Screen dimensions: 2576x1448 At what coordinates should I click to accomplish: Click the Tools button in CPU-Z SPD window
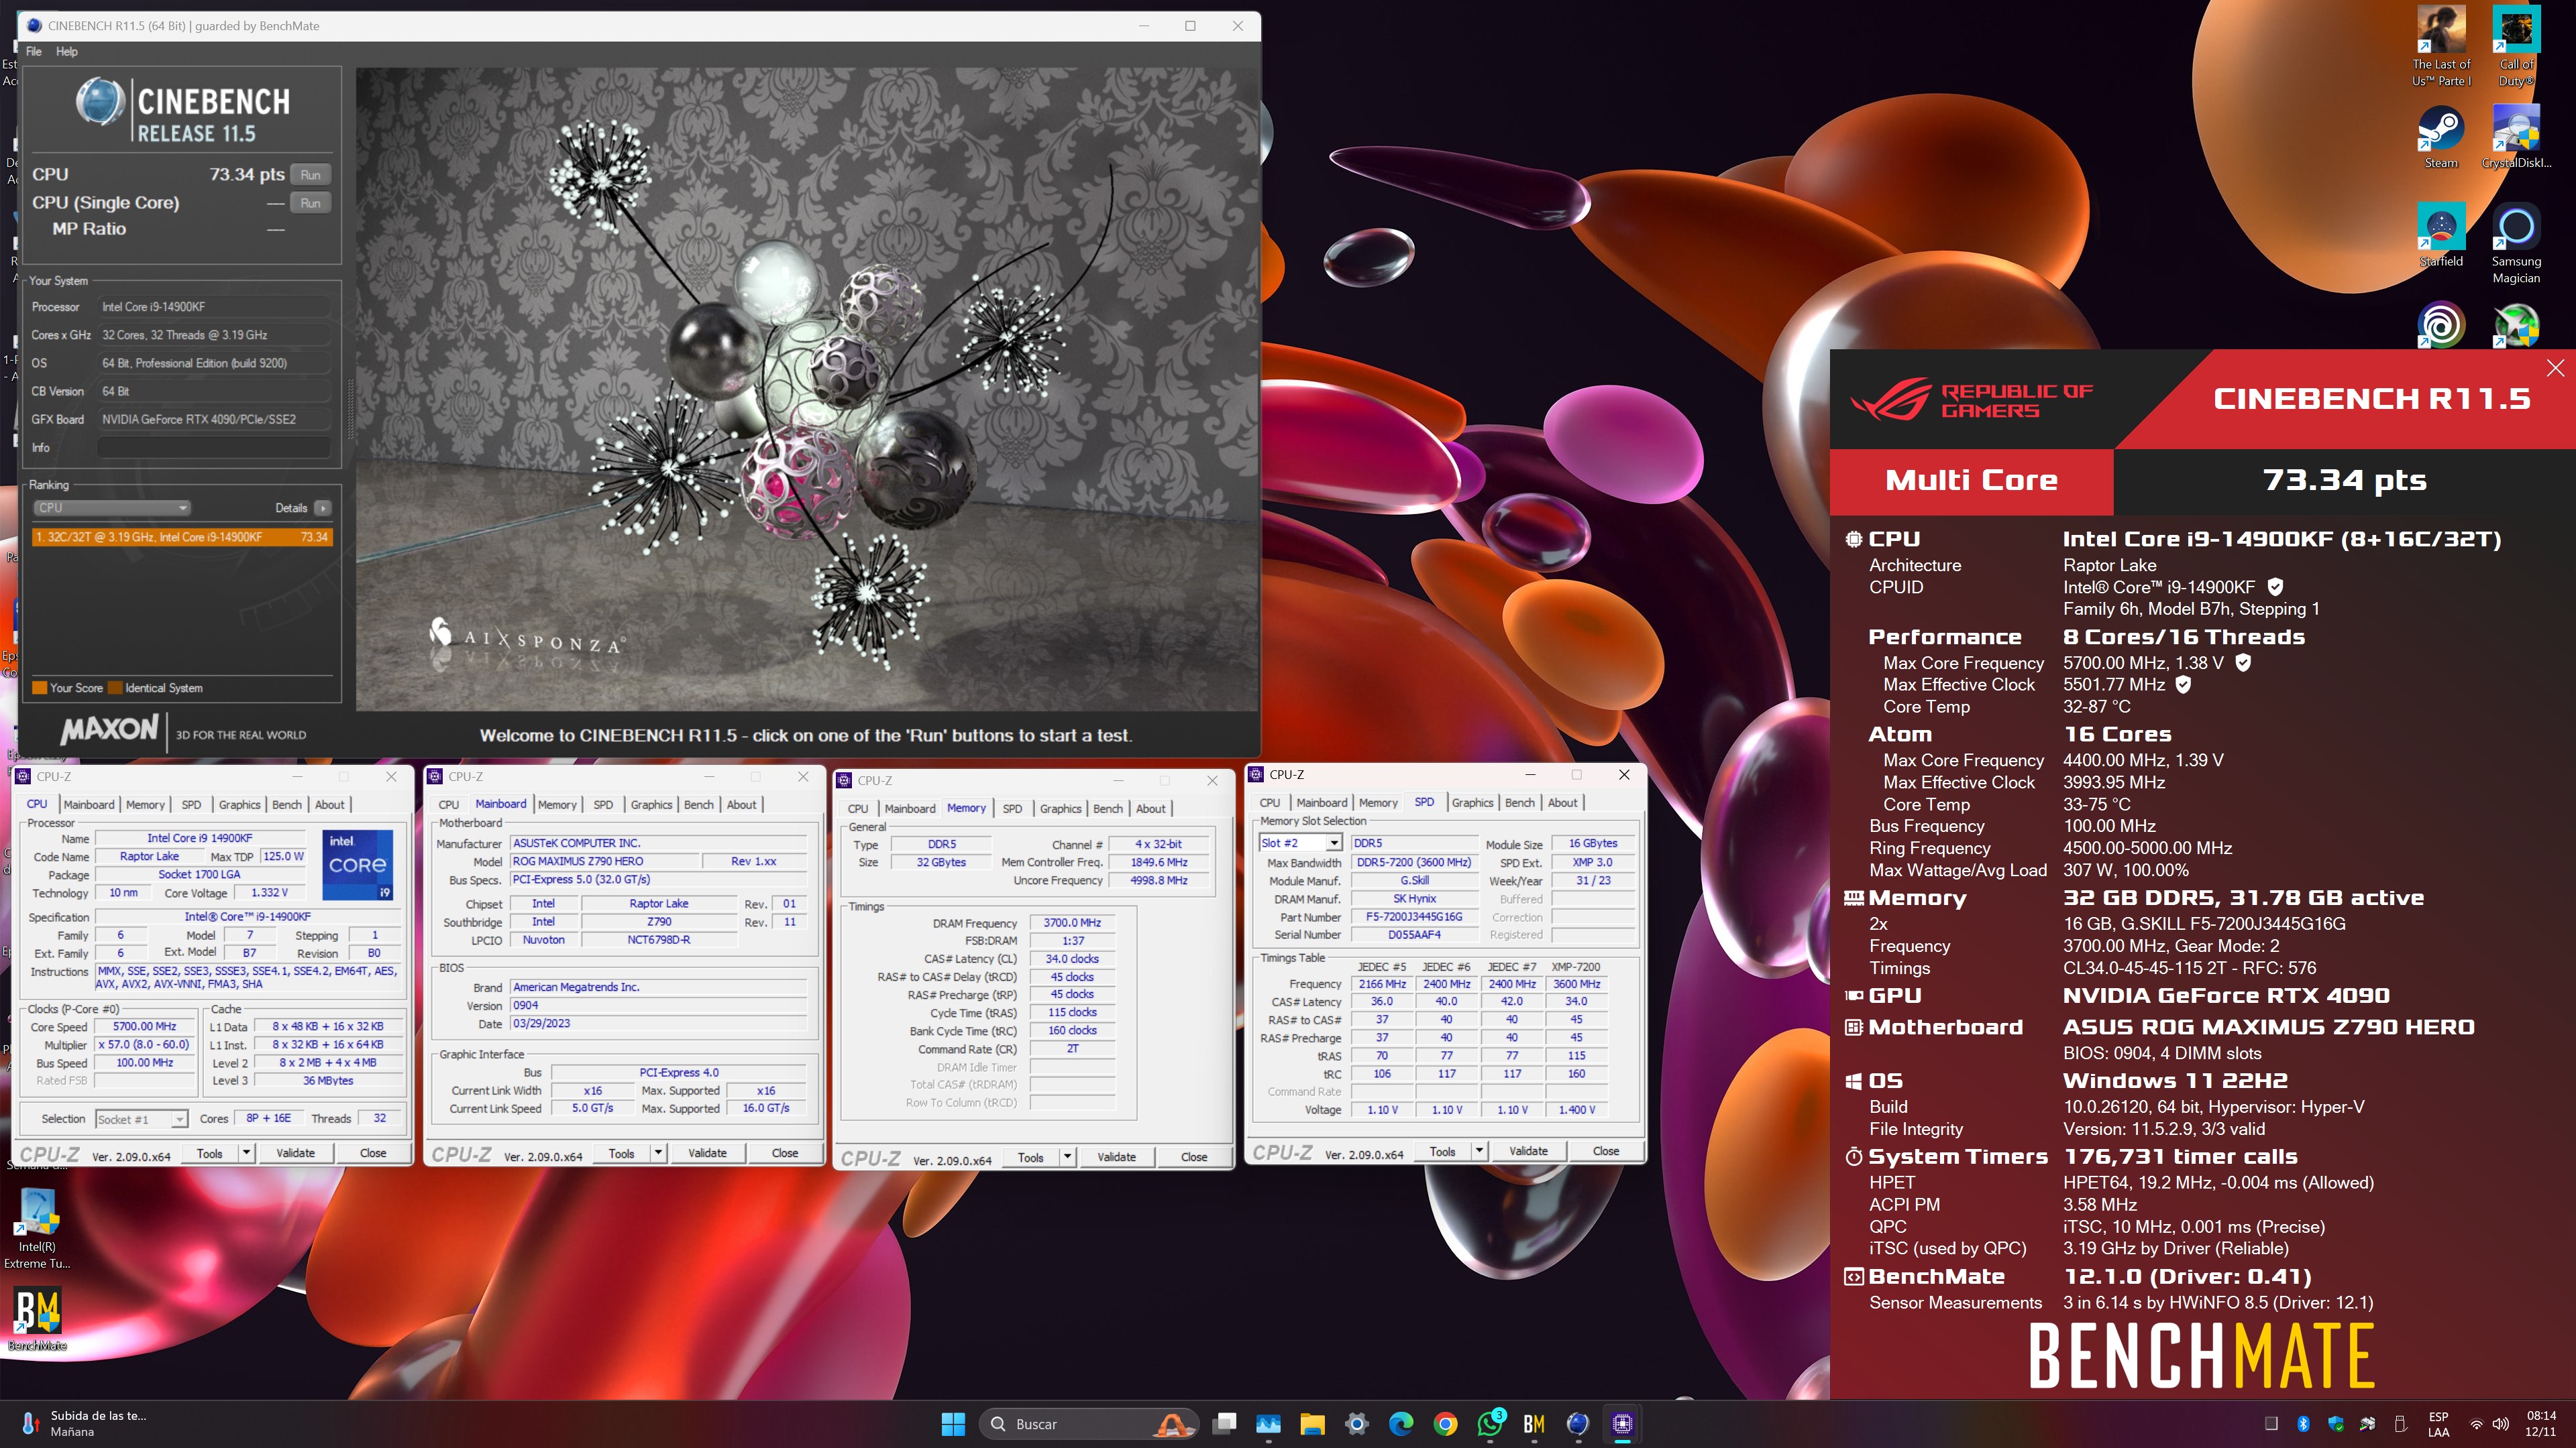pyautogui.click(x=1442, y=1151)
